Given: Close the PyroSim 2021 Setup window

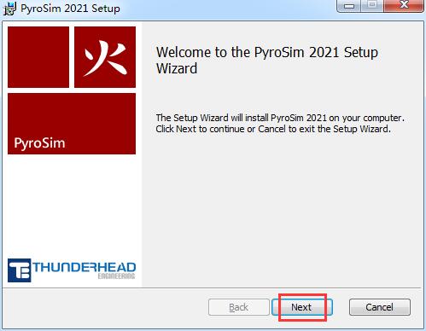Looking at the screenshot, I should (x=404, y=6).
